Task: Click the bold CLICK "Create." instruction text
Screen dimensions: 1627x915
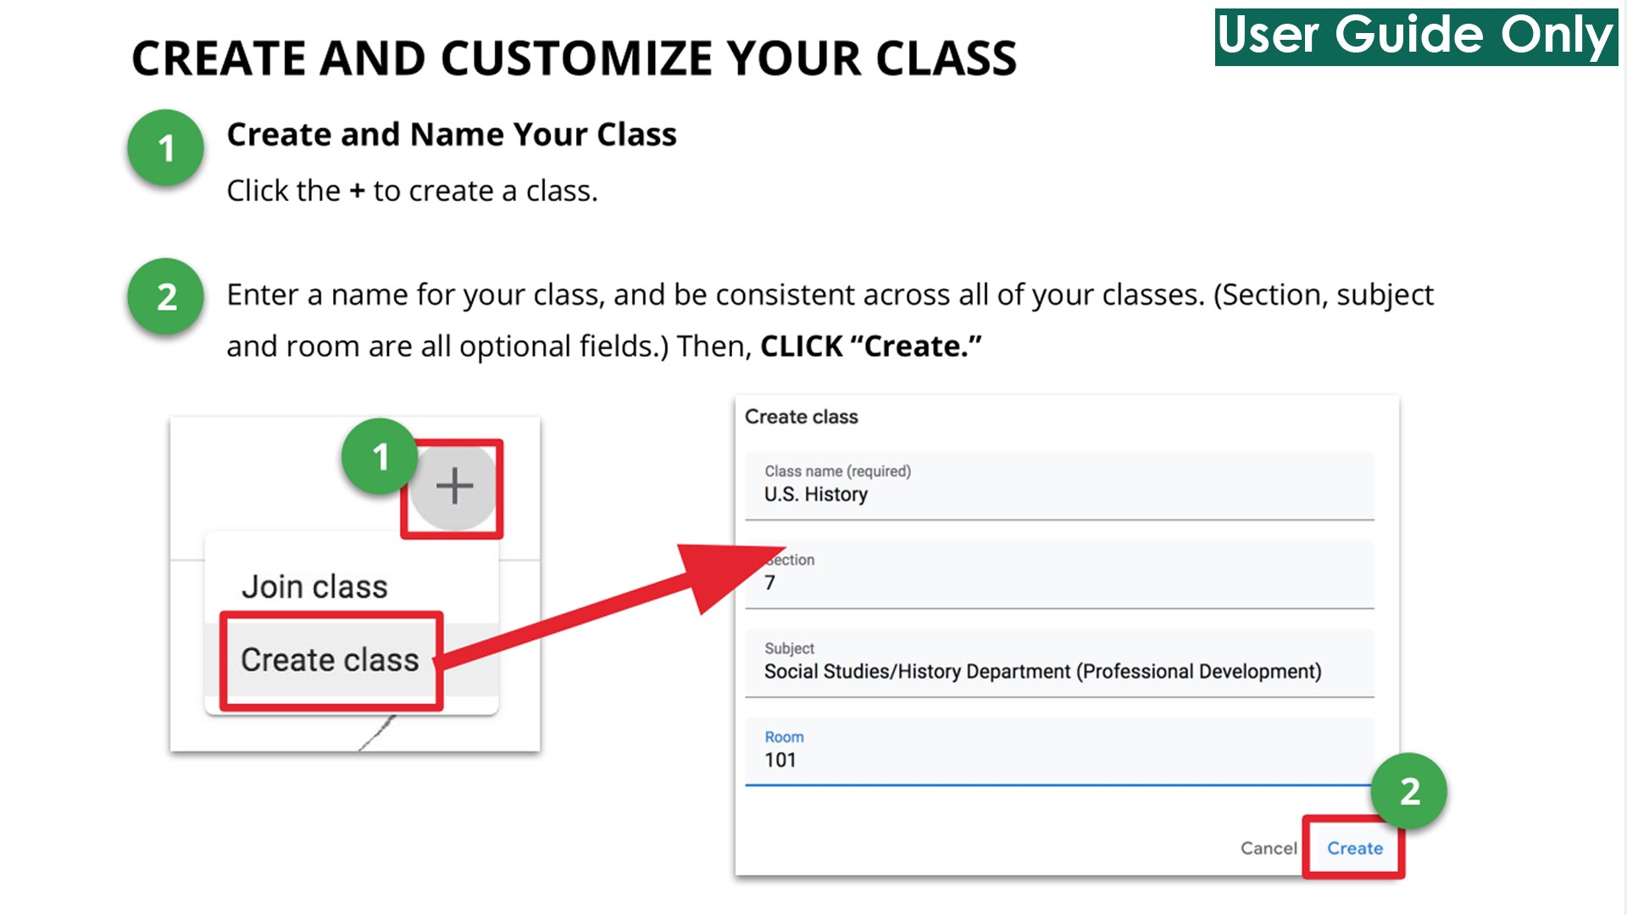Action: pos(870,347)
